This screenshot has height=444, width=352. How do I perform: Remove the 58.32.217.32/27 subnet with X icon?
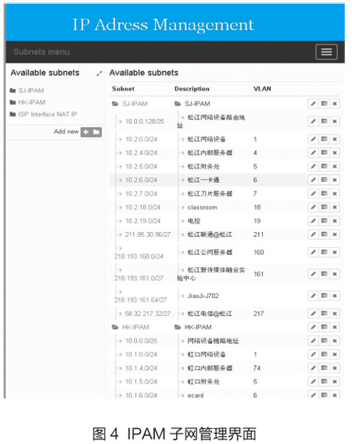335,313
